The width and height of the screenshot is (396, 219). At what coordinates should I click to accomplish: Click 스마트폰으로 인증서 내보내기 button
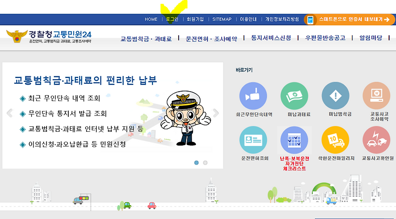tap(350, 19)
